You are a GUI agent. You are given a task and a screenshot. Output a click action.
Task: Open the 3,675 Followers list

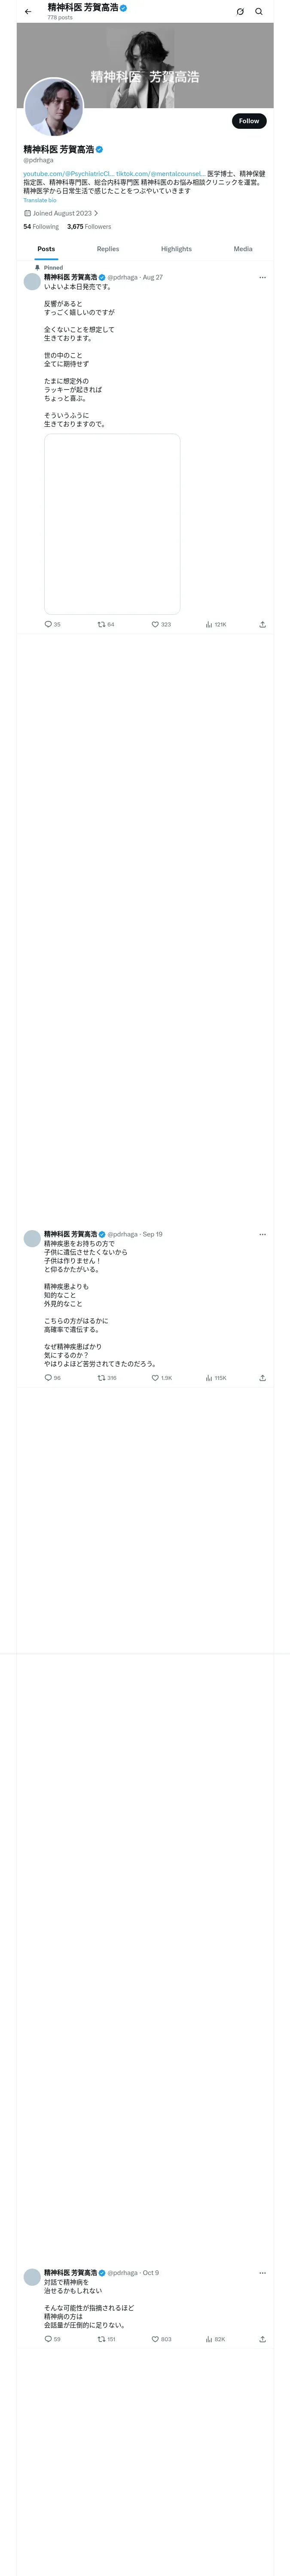point(89,227)
